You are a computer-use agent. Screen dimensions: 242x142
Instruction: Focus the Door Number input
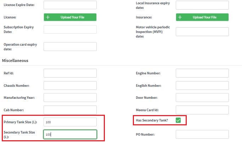pyautogui.click(x=202, y=97)
